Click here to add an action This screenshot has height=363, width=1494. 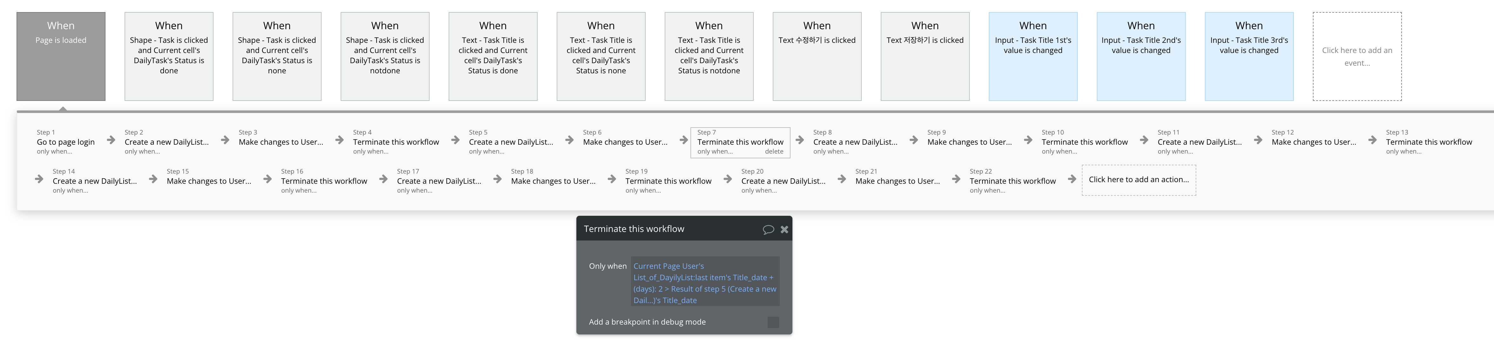[x=1138, y=180]
